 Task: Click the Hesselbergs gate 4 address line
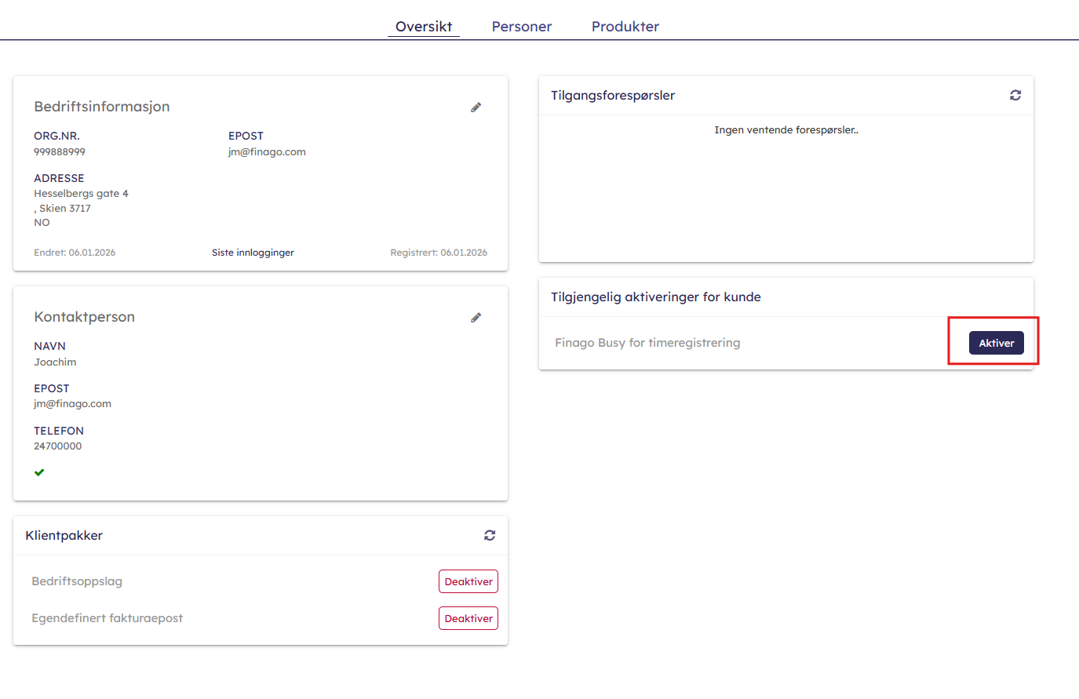pos(81,194)
